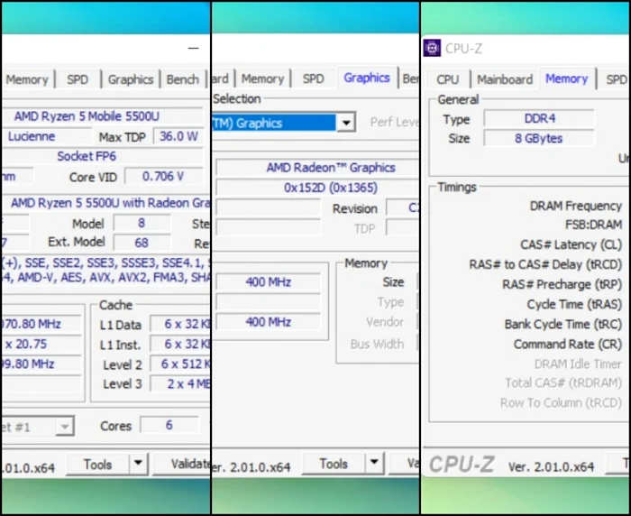The width and height of the screenshot is (631, 516).
Task: Click the Validate button in the CPU window
Action: [182, 464]
